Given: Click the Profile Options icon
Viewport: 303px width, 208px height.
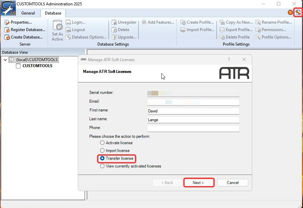Looking at the screenshot, I should pyautogui.click(x=258, y=37).
